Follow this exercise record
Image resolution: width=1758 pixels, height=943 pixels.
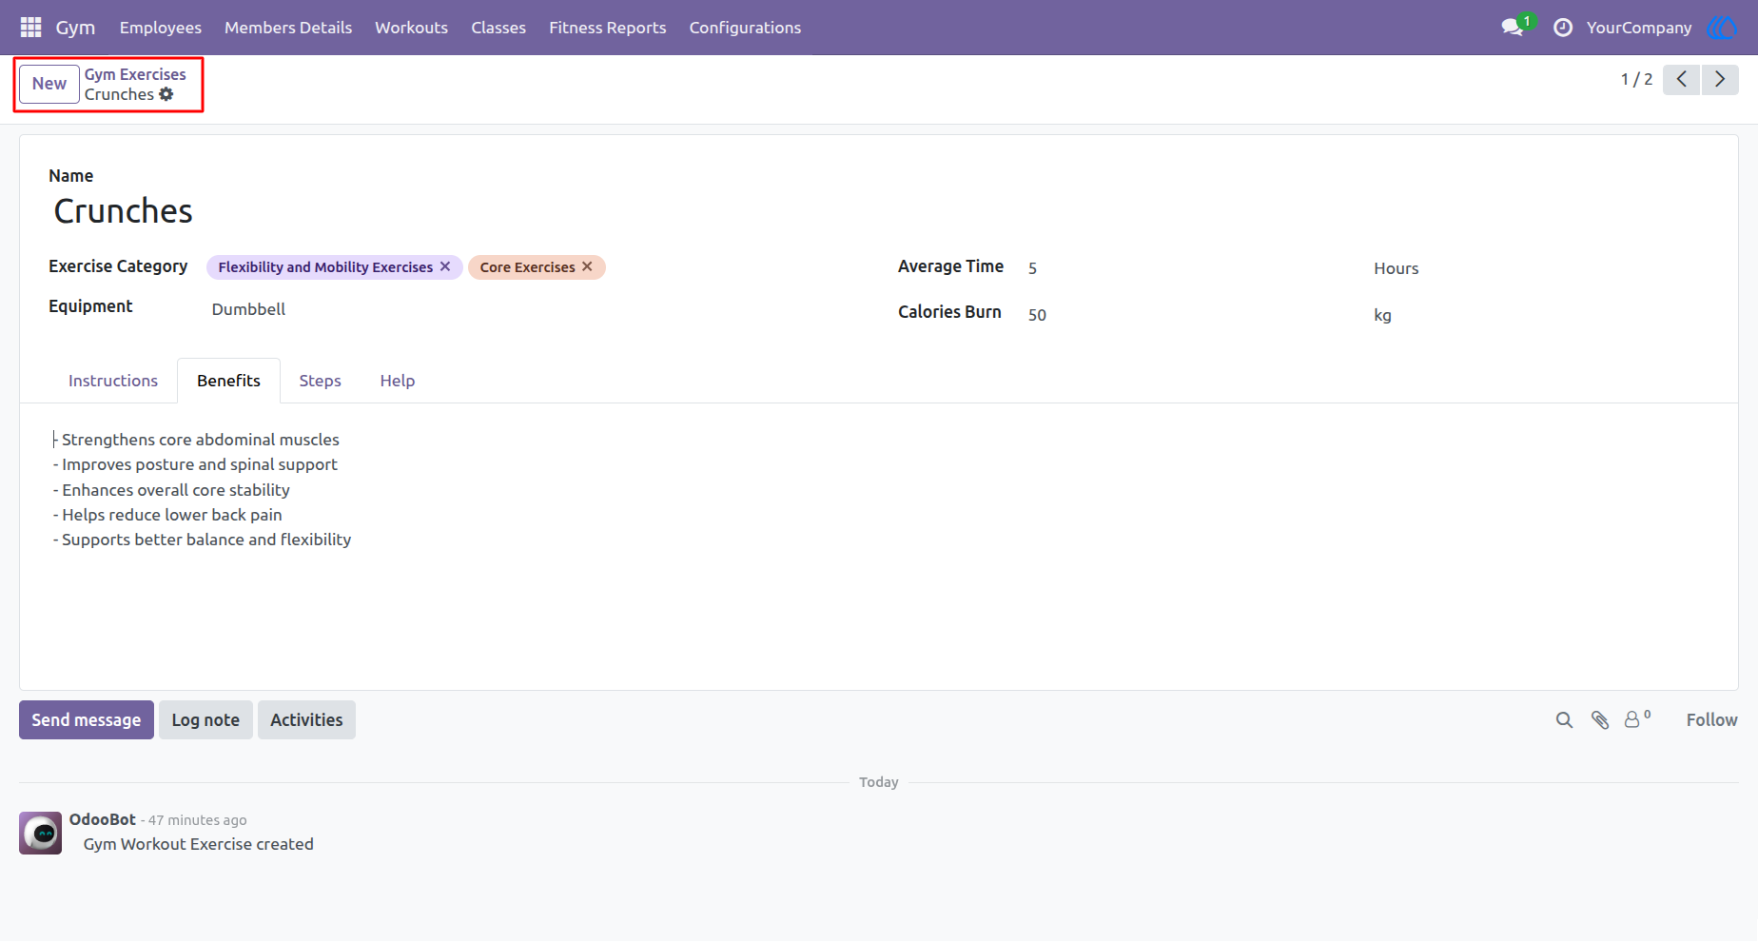point(1711,720)
